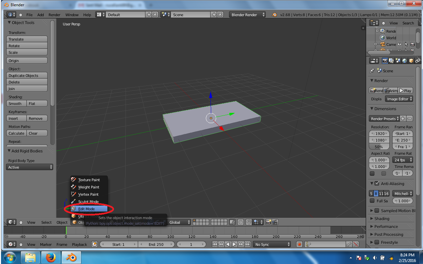Add a new scene with plus icon
The height and width of the screenshot is (264, 423).
pyautogui.click(x=214, y=15)
